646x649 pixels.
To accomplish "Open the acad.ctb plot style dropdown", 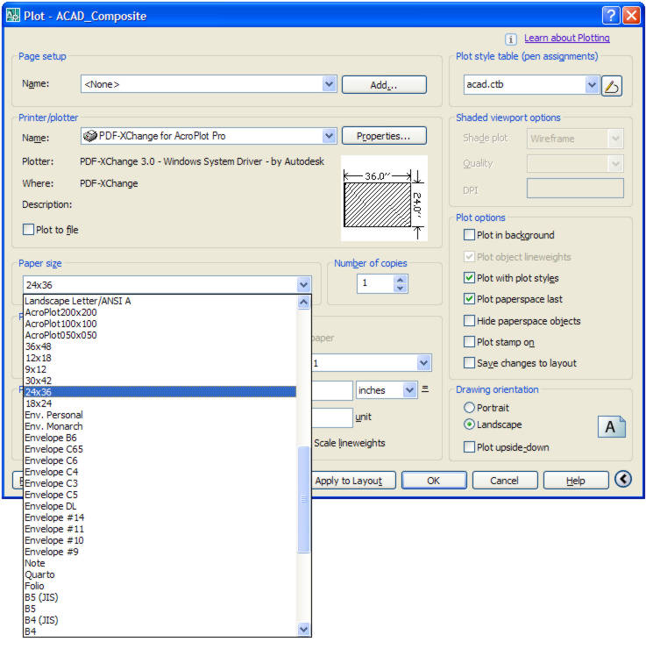I will point(591,85).
